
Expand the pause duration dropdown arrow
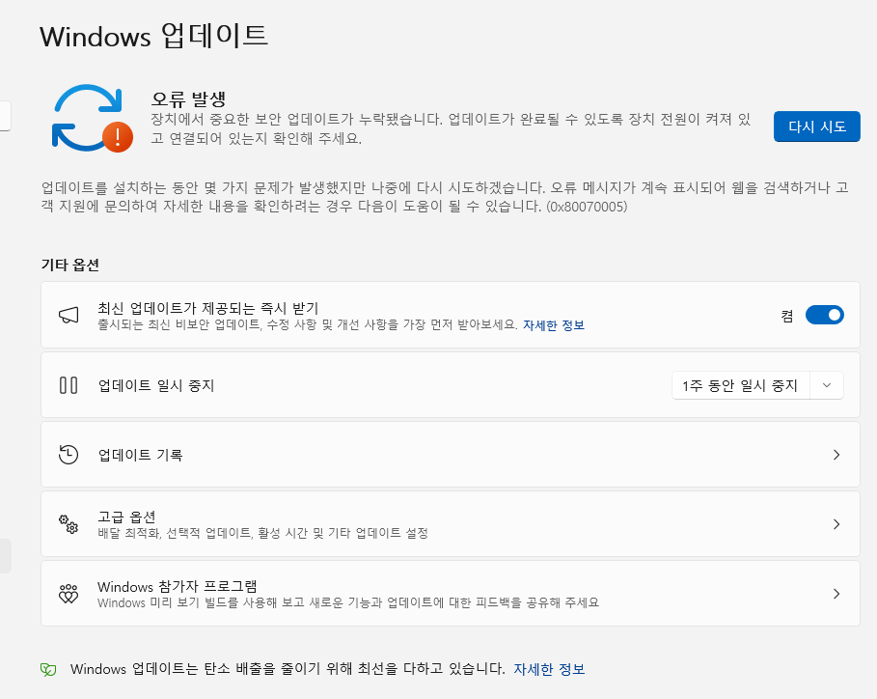[827, 385]
